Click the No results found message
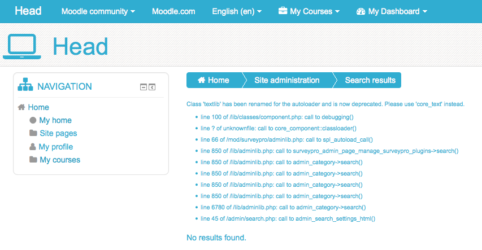482x250 pixels. tap(216, 238)
